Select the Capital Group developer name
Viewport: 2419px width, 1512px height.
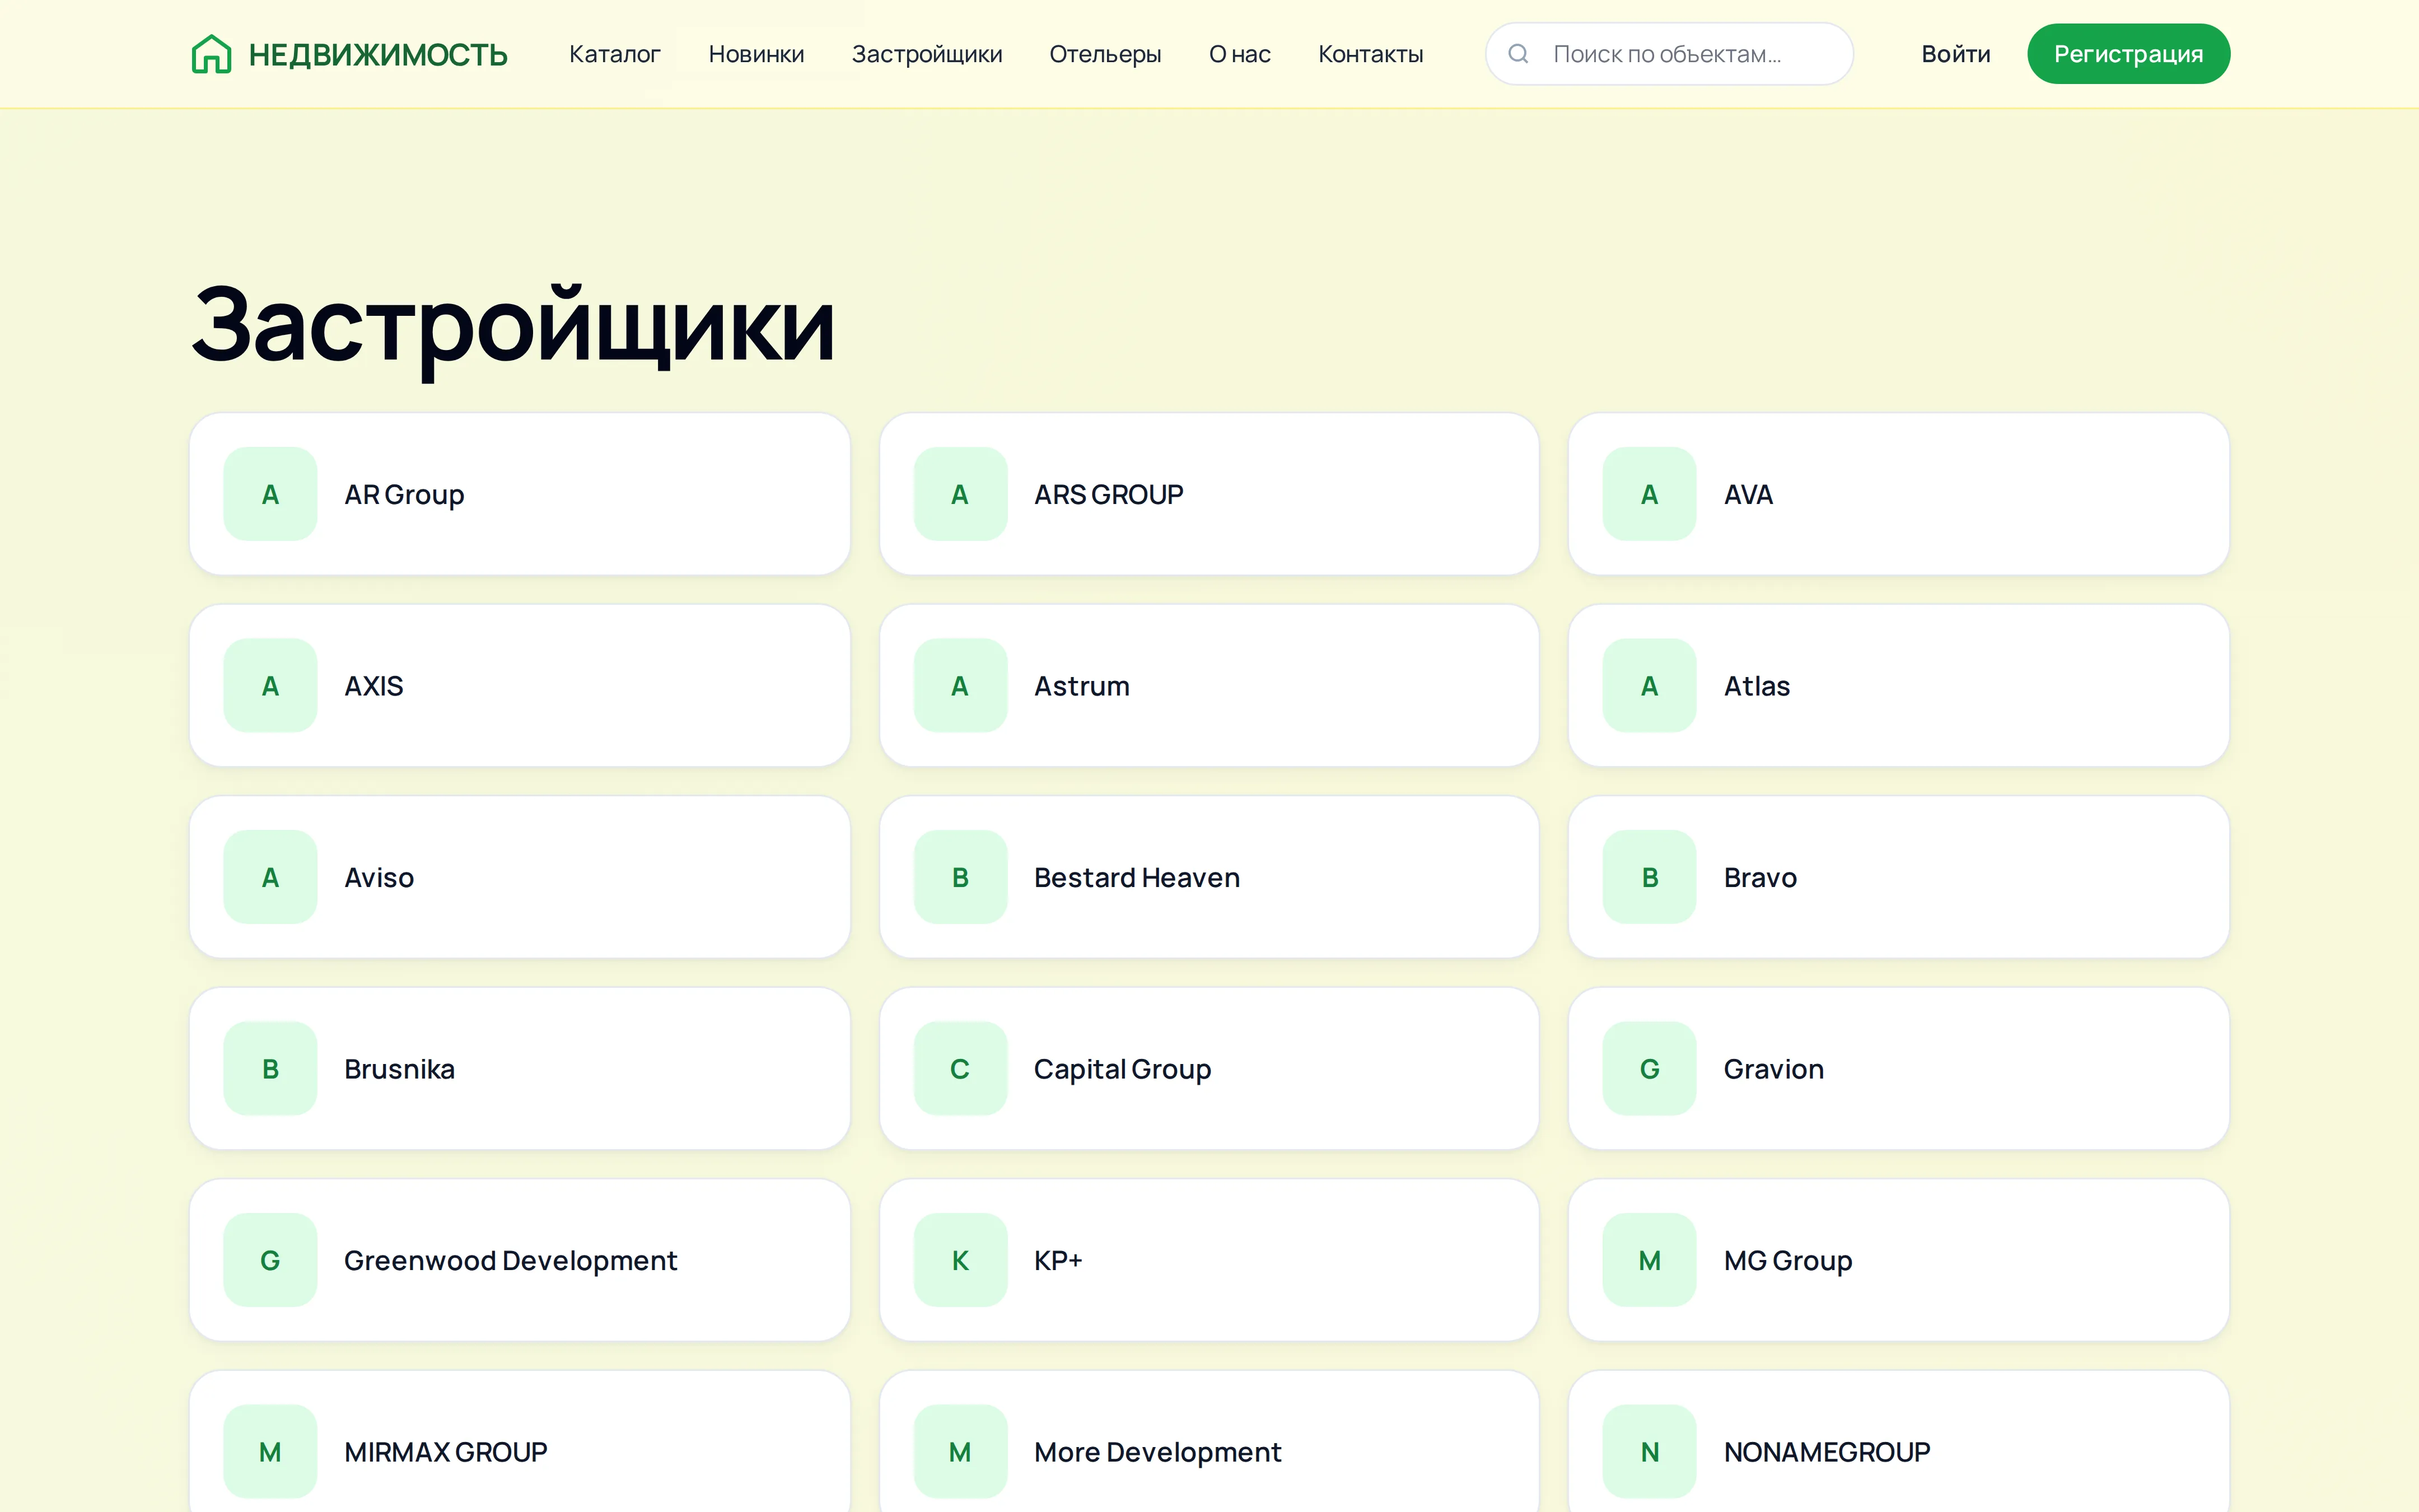1123,1069
